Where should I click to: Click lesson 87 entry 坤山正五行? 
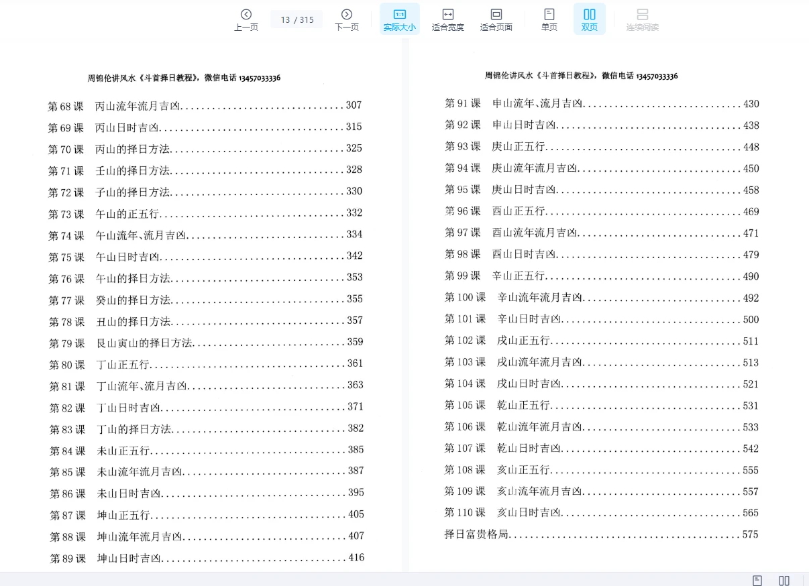point(207,514)
